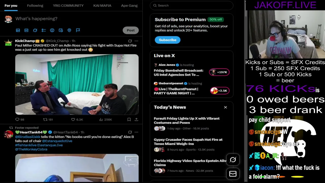Open more options on HeartTank64 post
The image size is (325, 183).
136,132
